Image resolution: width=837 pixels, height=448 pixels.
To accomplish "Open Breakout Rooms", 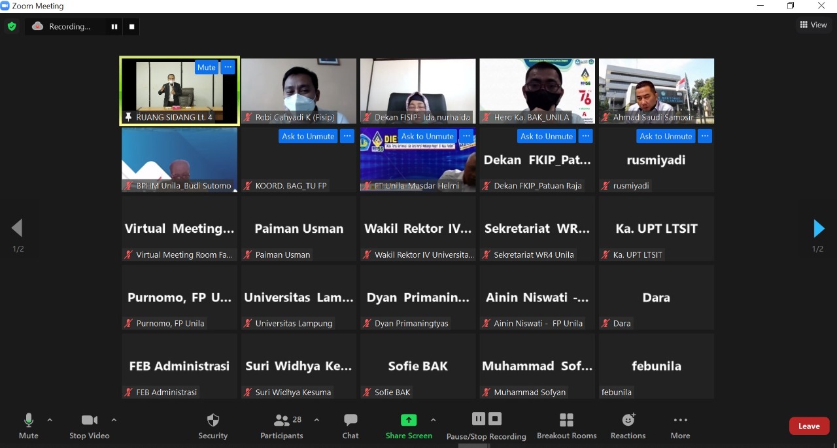I will pos(566,426).
